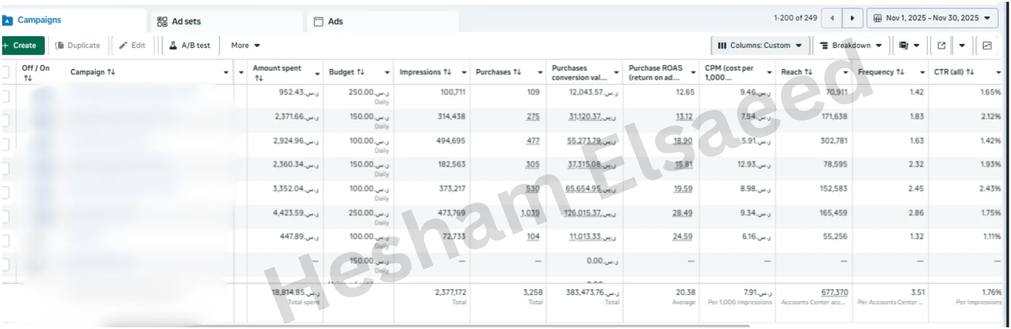
Task: Tick the checkbox for the 447.89 spent row
Action: pos(5,241)
